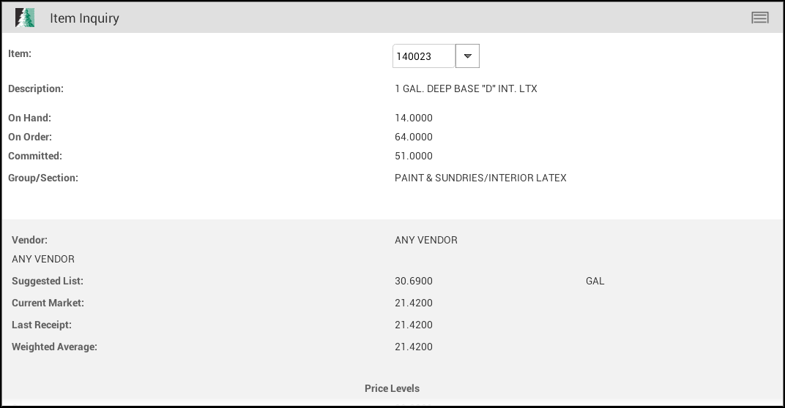The image size is (785, 408).
Task: Click the Suggested List value 30.6900
Action: [414, 281]
